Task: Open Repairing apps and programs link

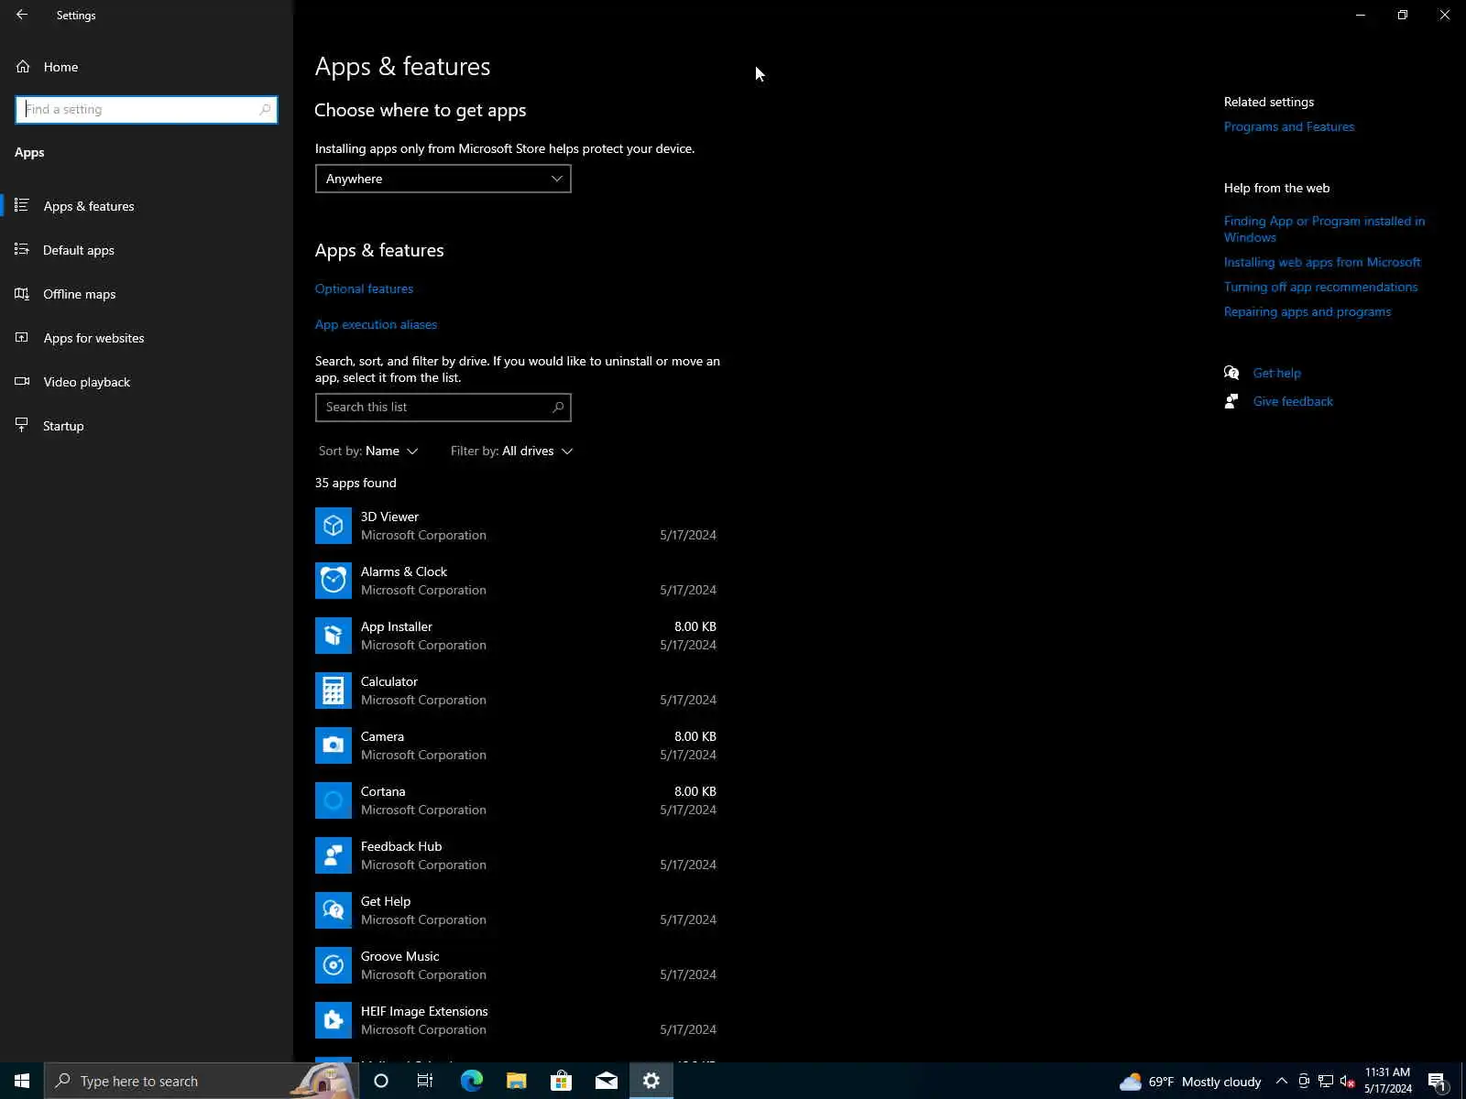Action: (x=1307, y=311)
